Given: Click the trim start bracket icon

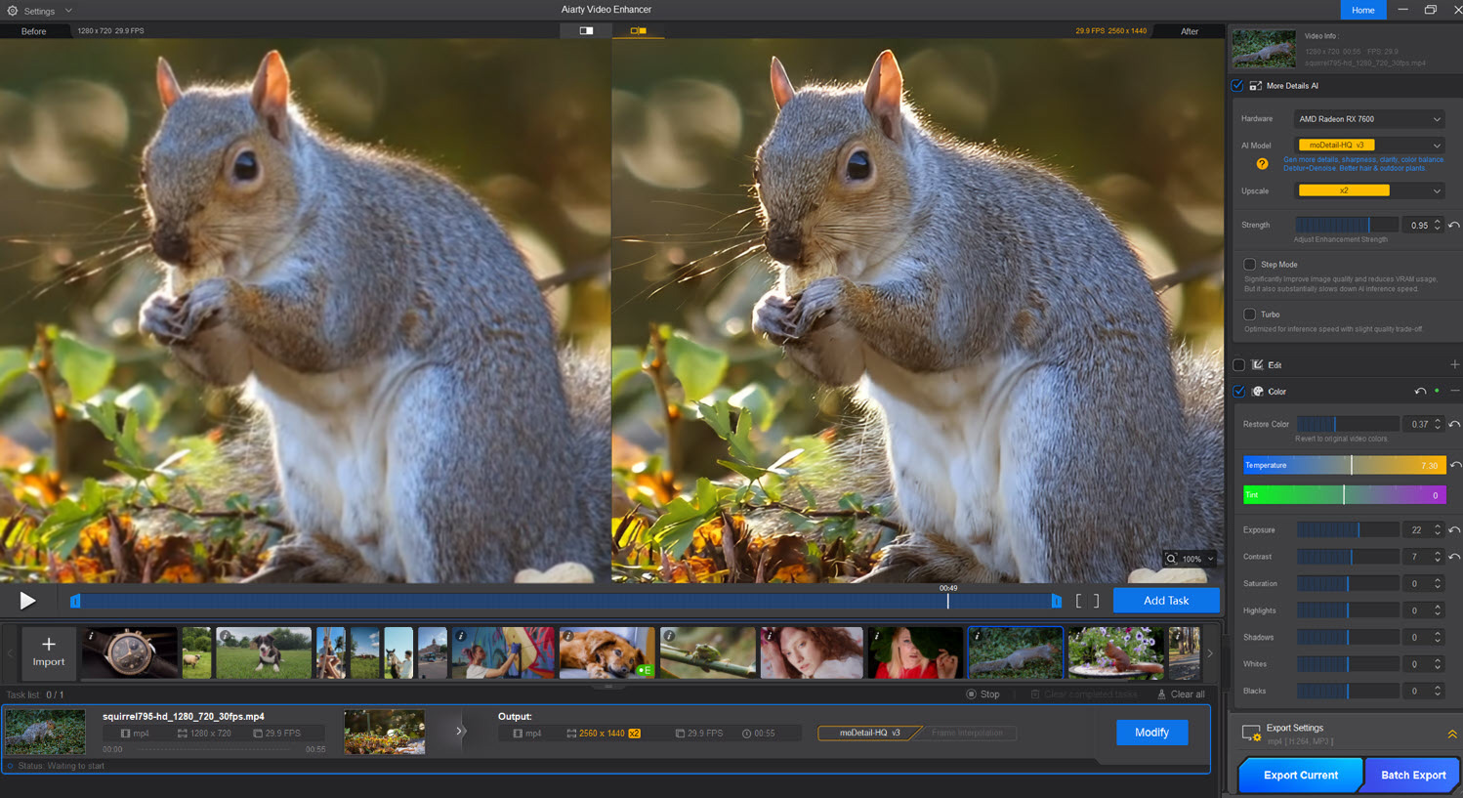Looking at the screenshot, I should (1079, 601).
